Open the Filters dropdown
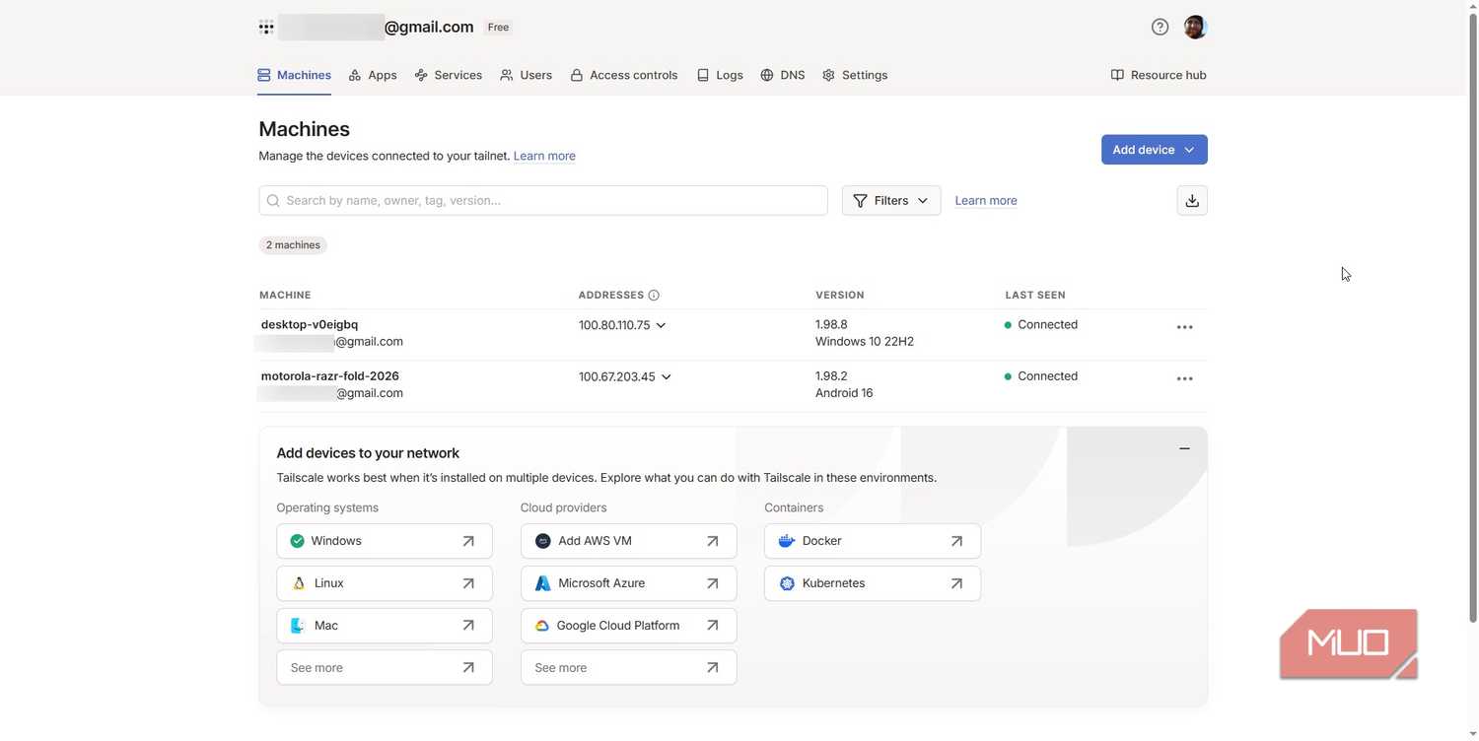Viewport: 1479px width, 741px height. click(891, 200)
